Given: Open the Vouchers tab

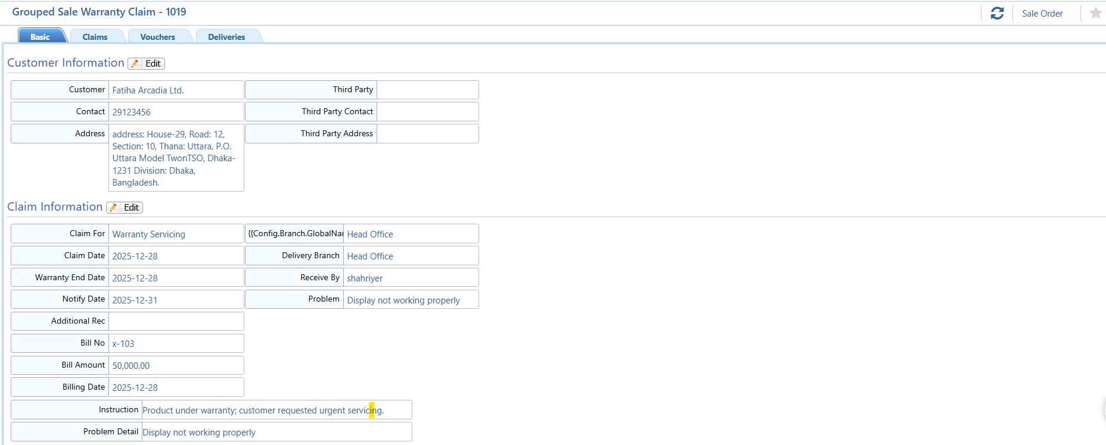Looking at the screenshot, I should tap(157, 37).
